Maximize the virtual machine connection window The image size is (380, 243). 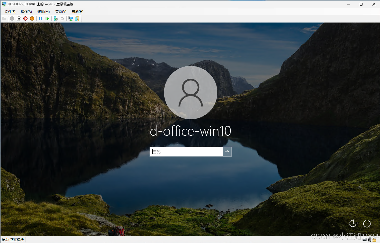tap(361, 4)
